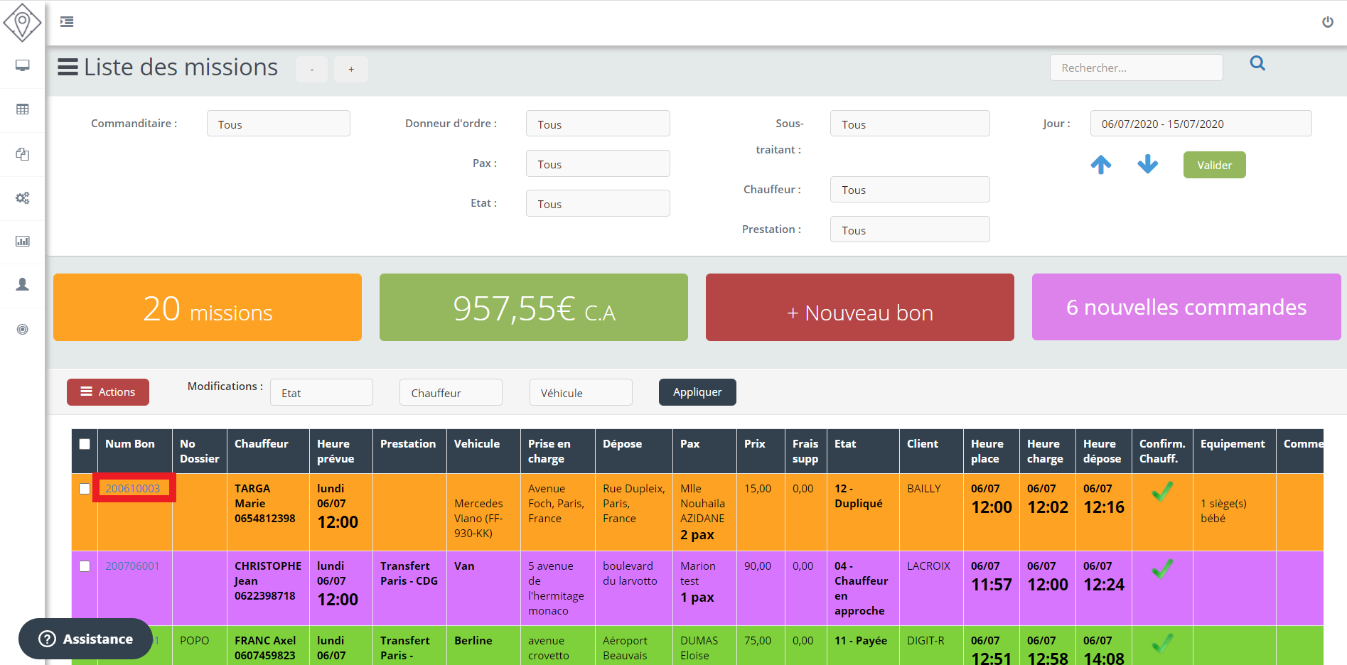Screen dimensions: 1347x665
Task: Click the power logout icon
Action: tap(1327, 22)
